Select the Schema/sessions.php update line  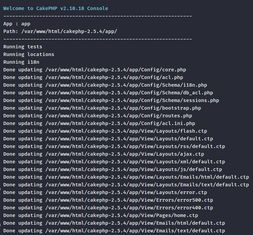click(x=111, y=100)
